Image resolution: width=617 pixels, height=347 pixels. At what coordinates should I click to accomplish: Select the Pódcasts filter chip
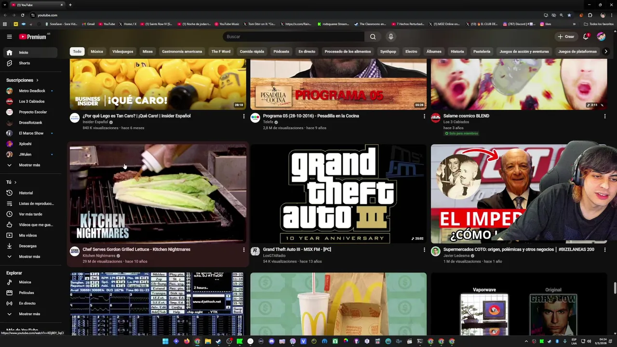pyautogui.click(x=282, y=52)
